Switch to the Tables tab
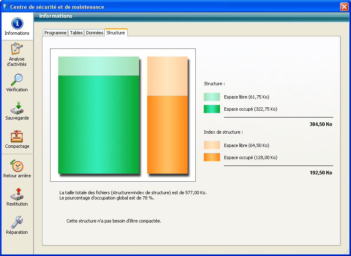The height and width of the screenshot is (256, 351). pyautogui.click(x=76, y=33)
